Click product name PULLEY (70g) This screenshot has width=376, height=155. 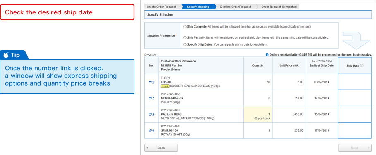170,102
